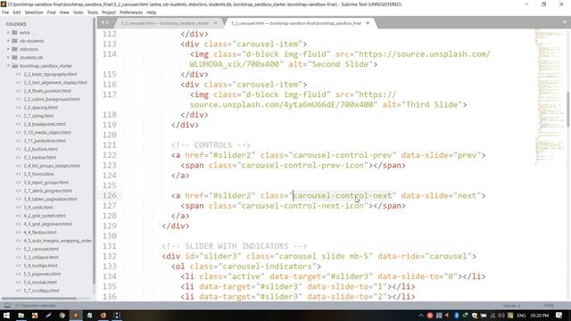The width and height of the screenshot is (571, 321).
Task: Close the bootstrap_sandbox_starter carousel tab
Action: (216, 23)
